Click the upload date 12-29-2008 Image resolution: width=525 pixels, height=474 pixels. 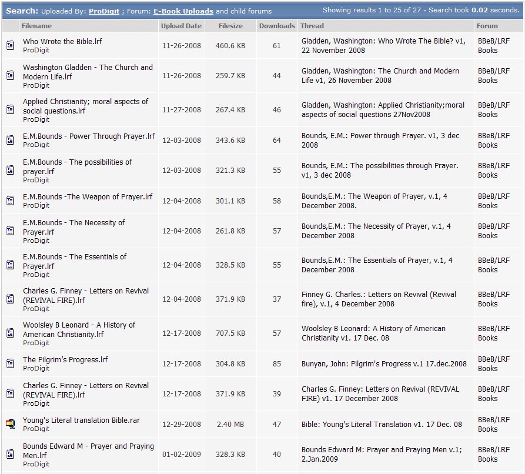(x=182, y=425)
